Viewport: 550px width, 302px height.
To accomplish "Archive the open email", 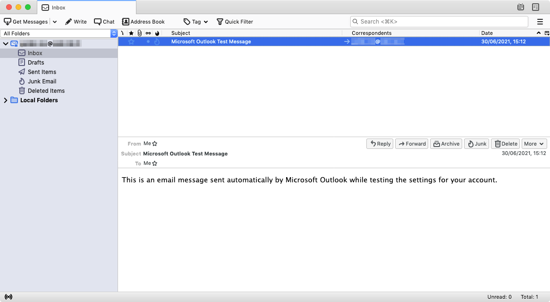I will (x=446, y=143).
